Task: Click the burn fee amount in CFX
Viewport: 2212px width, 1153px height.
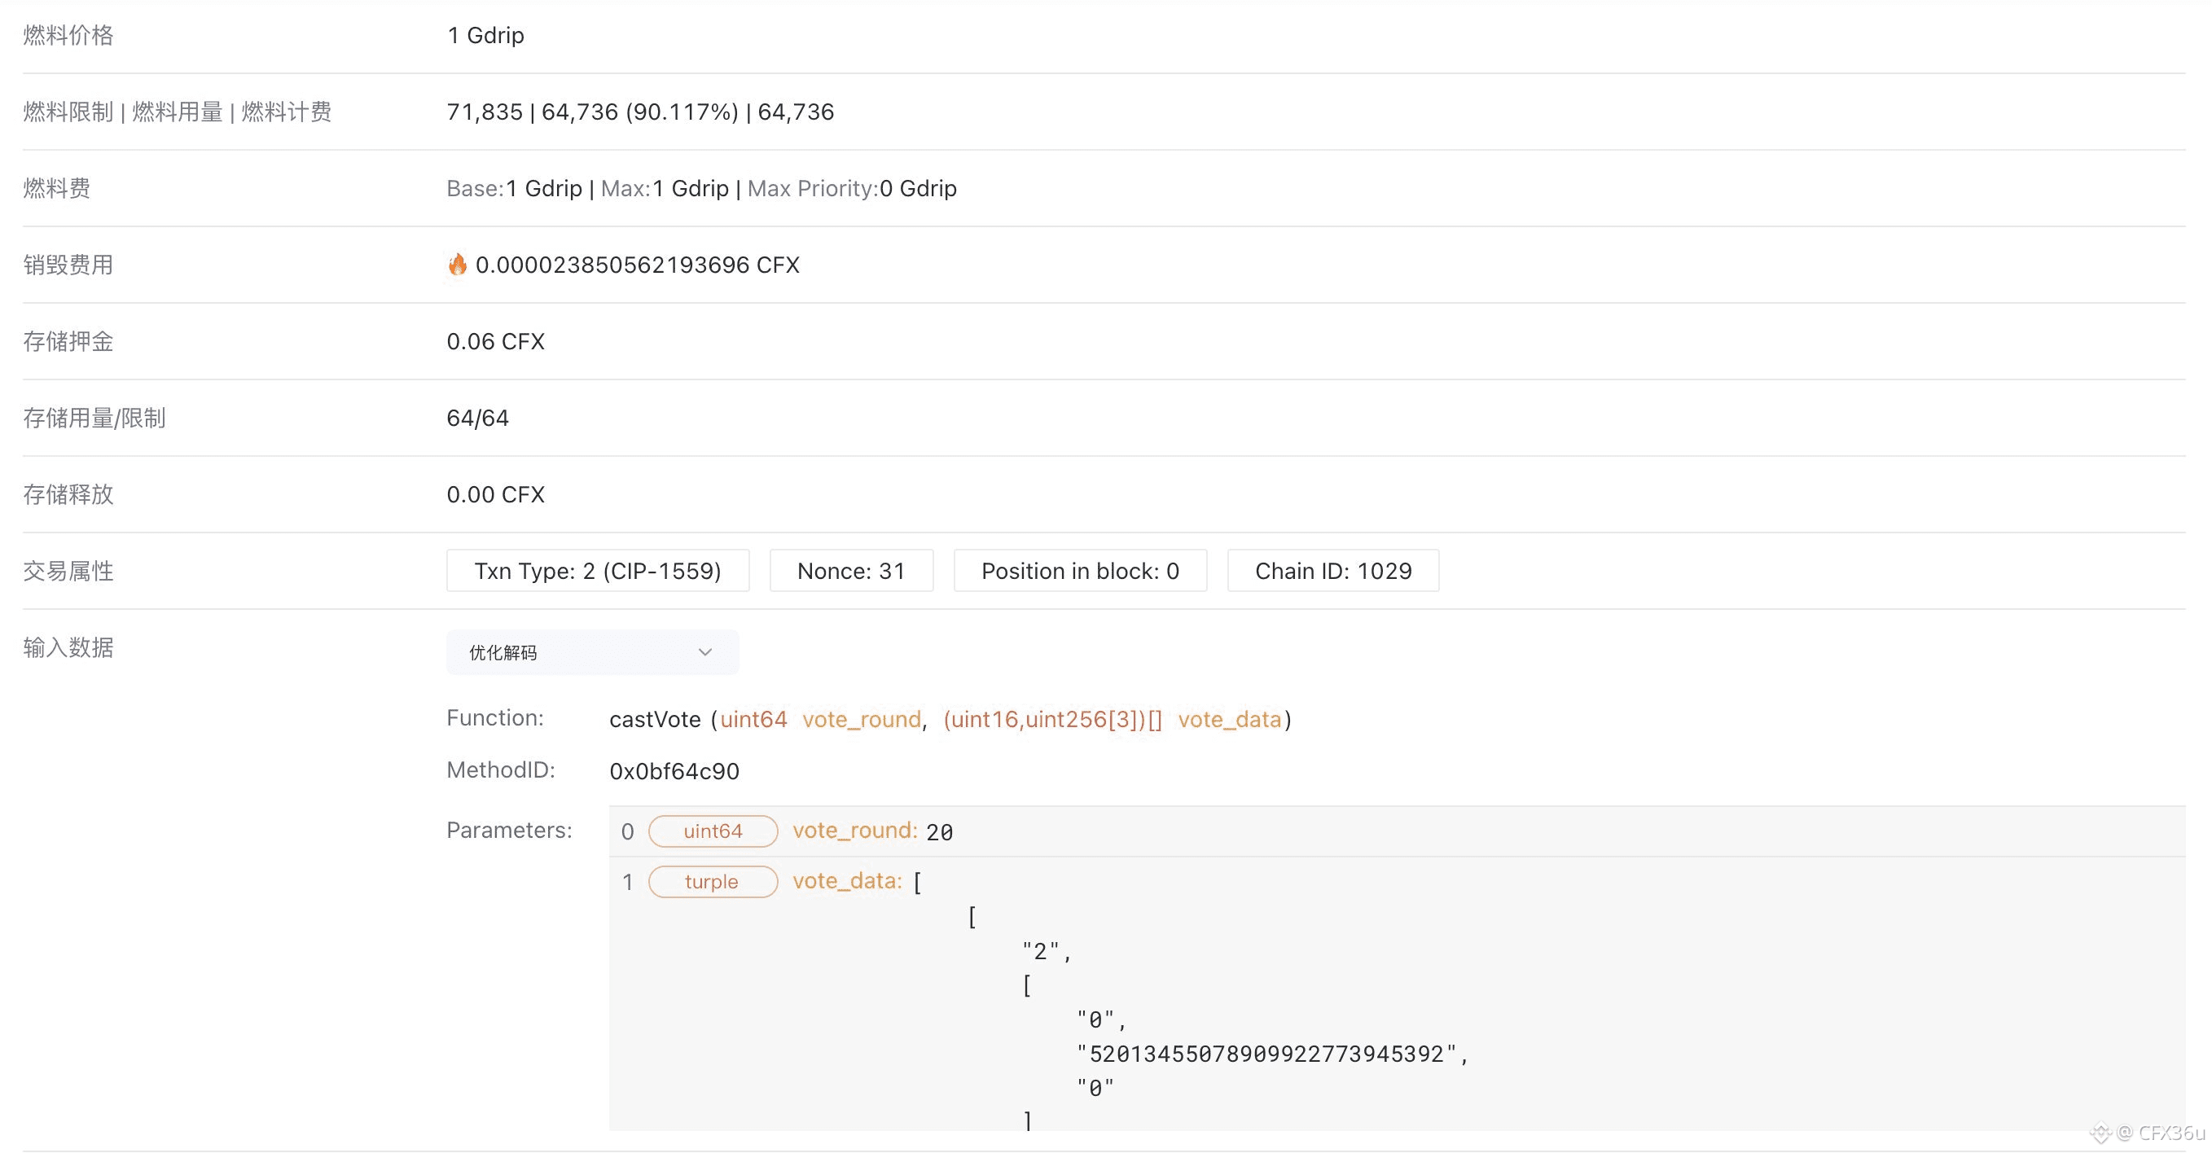Action: [637, 265]
